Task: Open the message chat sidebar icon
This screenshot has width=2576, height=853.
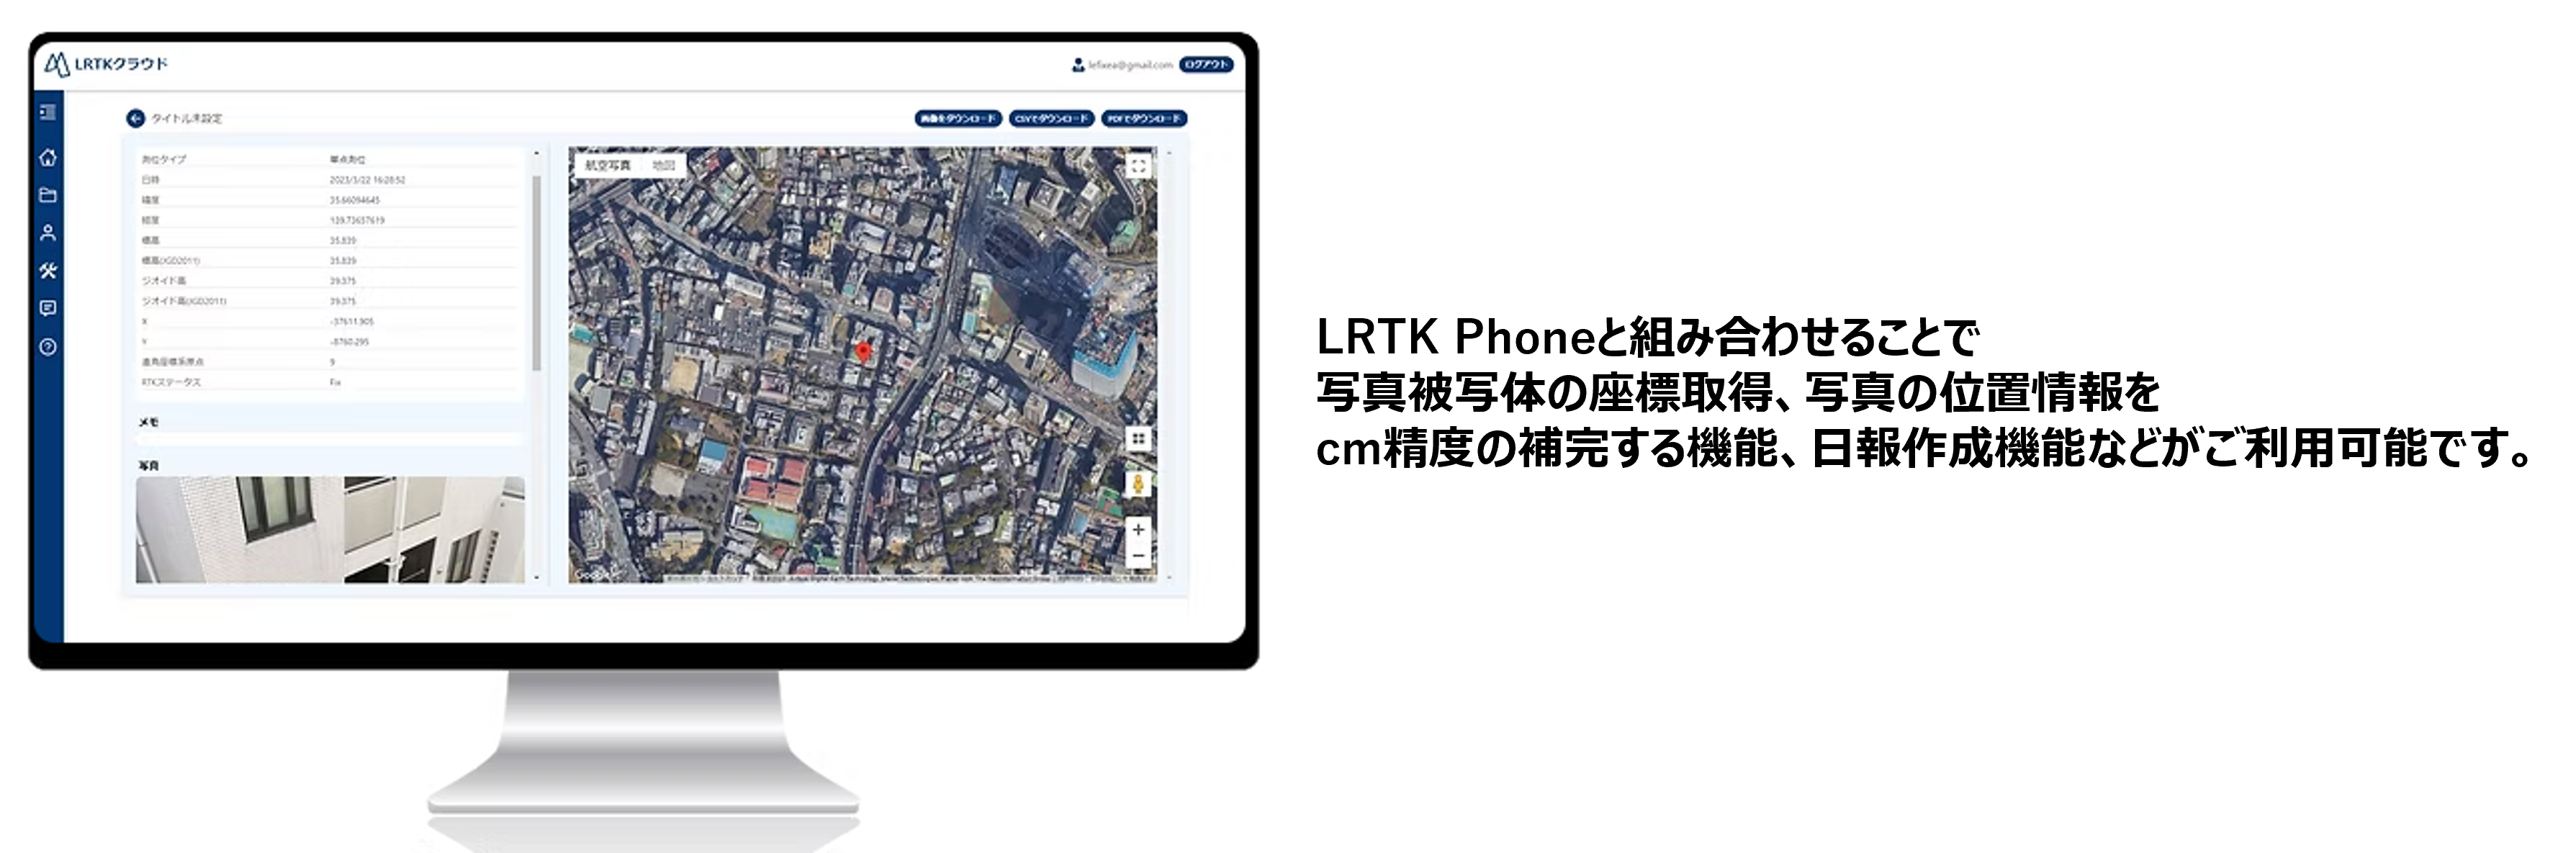Action: [x=47, y=308]
